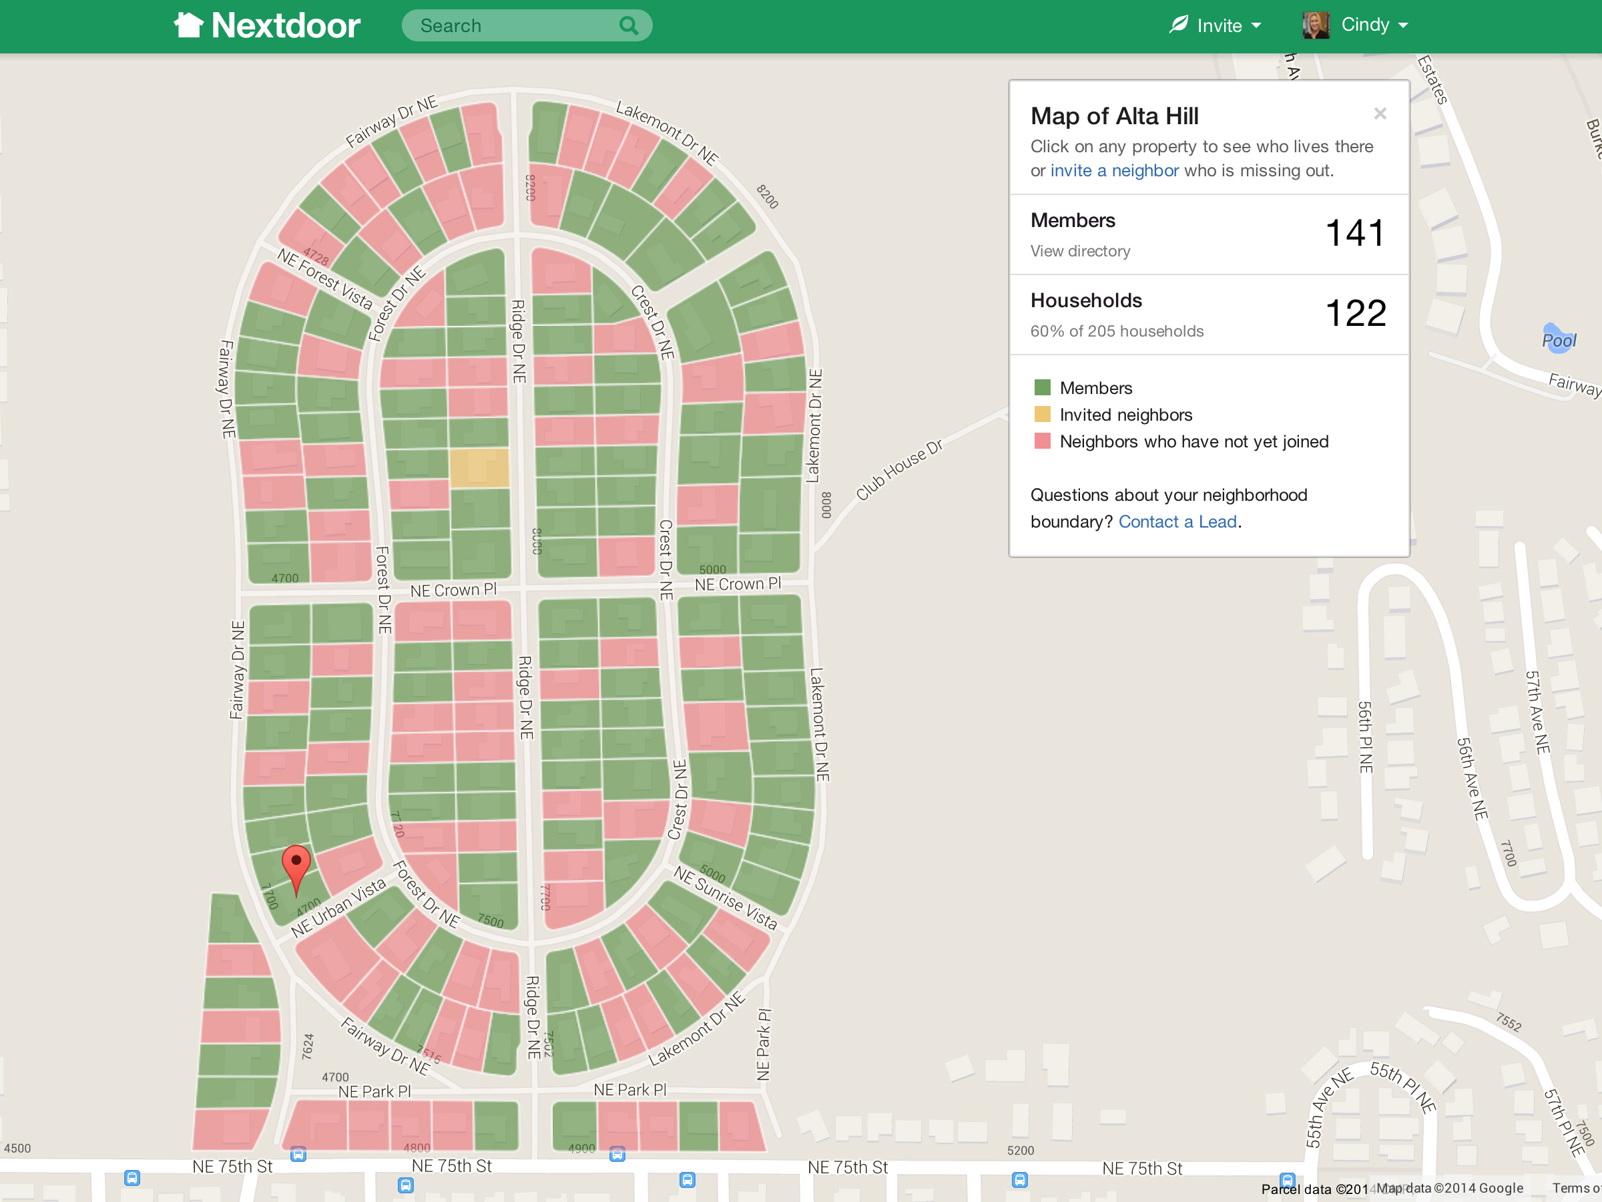Click the Nextdoor house logo icon
1602x1202 pixels.
click(188, 25)
